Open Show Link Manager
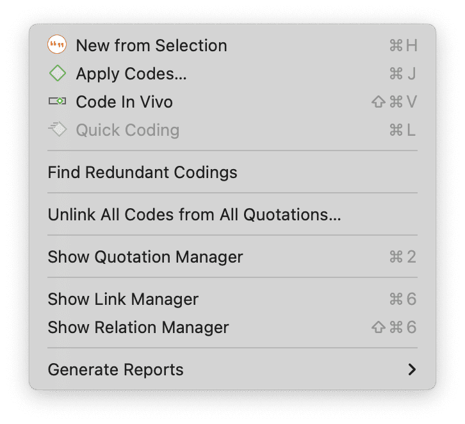 [232, 299]
